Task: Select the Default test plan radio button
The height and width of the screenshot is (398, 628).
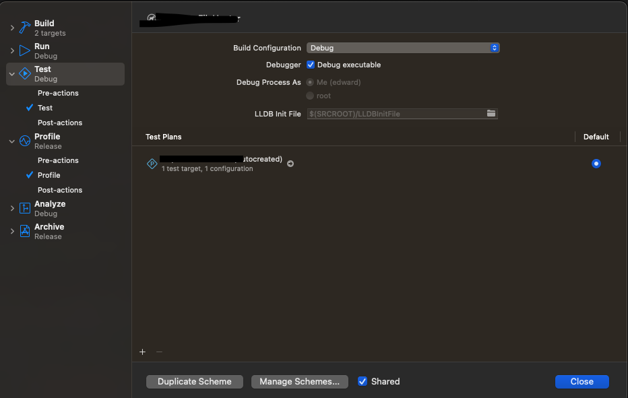Action: point(596,164)
